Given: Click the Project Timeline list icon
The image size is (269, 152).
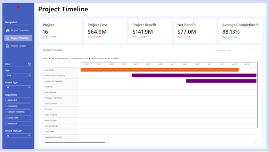Looking at the screenshot, I should click(8, 38).
